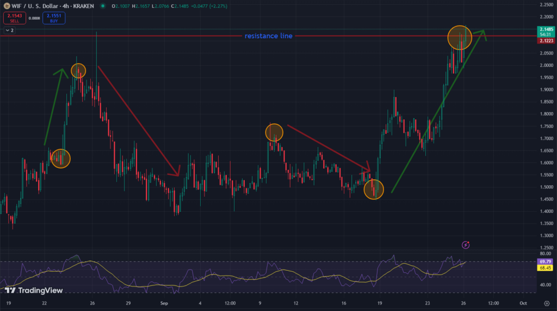Click the low value L2.0766
Screen dimensions: 557x311
coord(160,6)
